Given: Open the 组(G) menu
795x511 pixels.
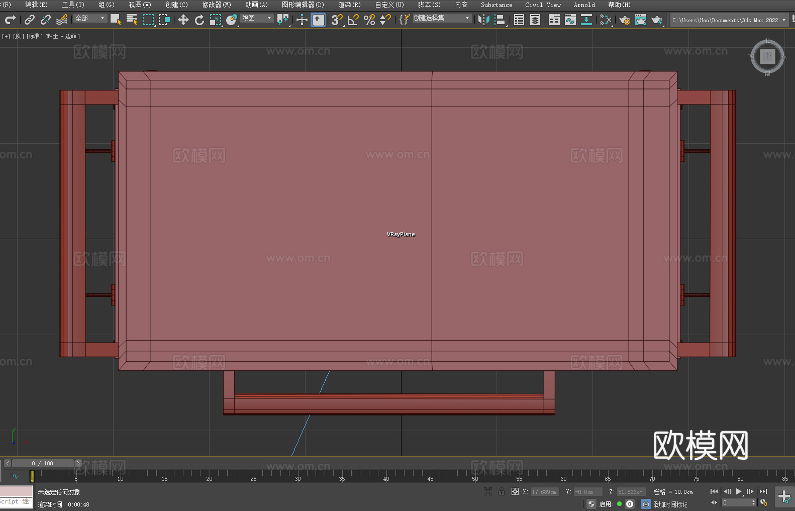Looking at the screenshot, I should click(107, 5).
